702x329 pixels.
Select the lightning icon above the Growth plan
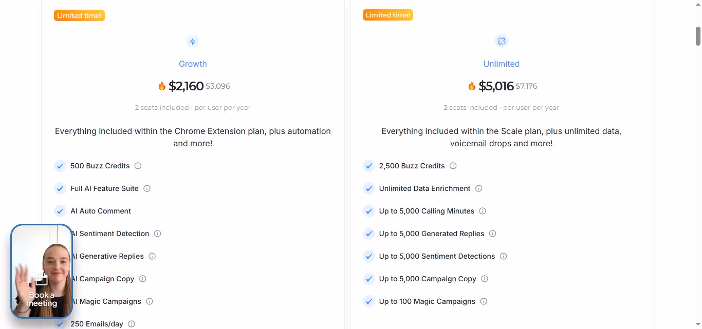click(193, 42)
